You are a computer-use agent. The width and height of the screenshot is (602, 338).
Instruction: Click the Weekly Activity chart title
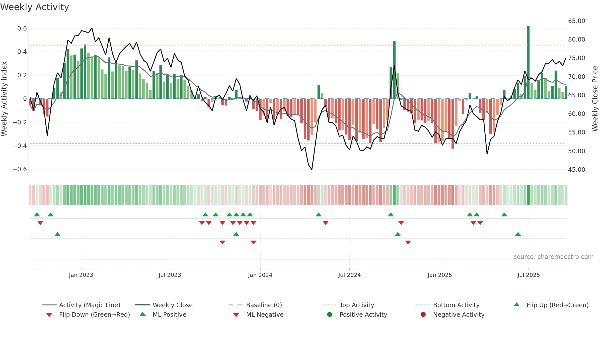pyautogui.click(x=35, y=7)
